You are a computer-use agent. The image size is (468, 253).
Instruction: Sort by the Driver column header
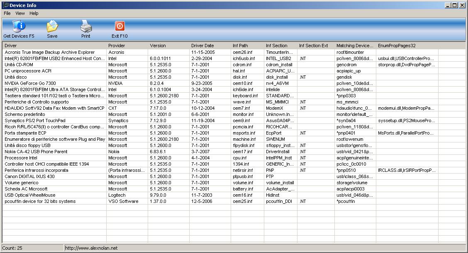click(x=54, y=46)
